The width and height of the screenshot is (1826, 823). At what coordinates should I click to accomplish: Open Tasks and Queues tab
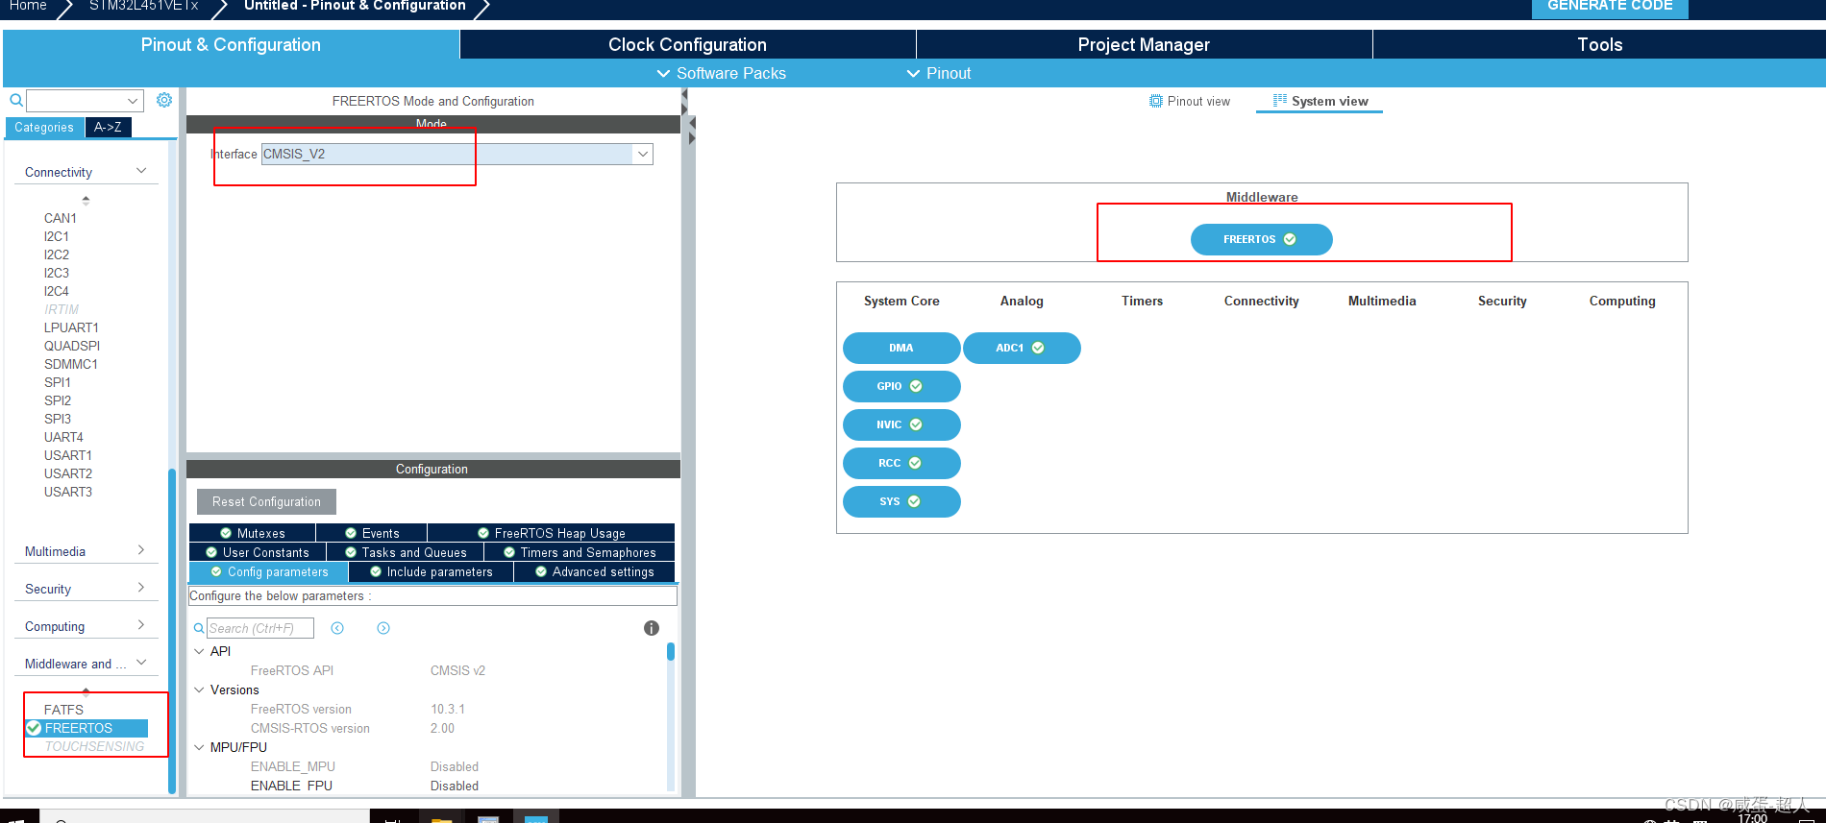click(x=406, y=552)
